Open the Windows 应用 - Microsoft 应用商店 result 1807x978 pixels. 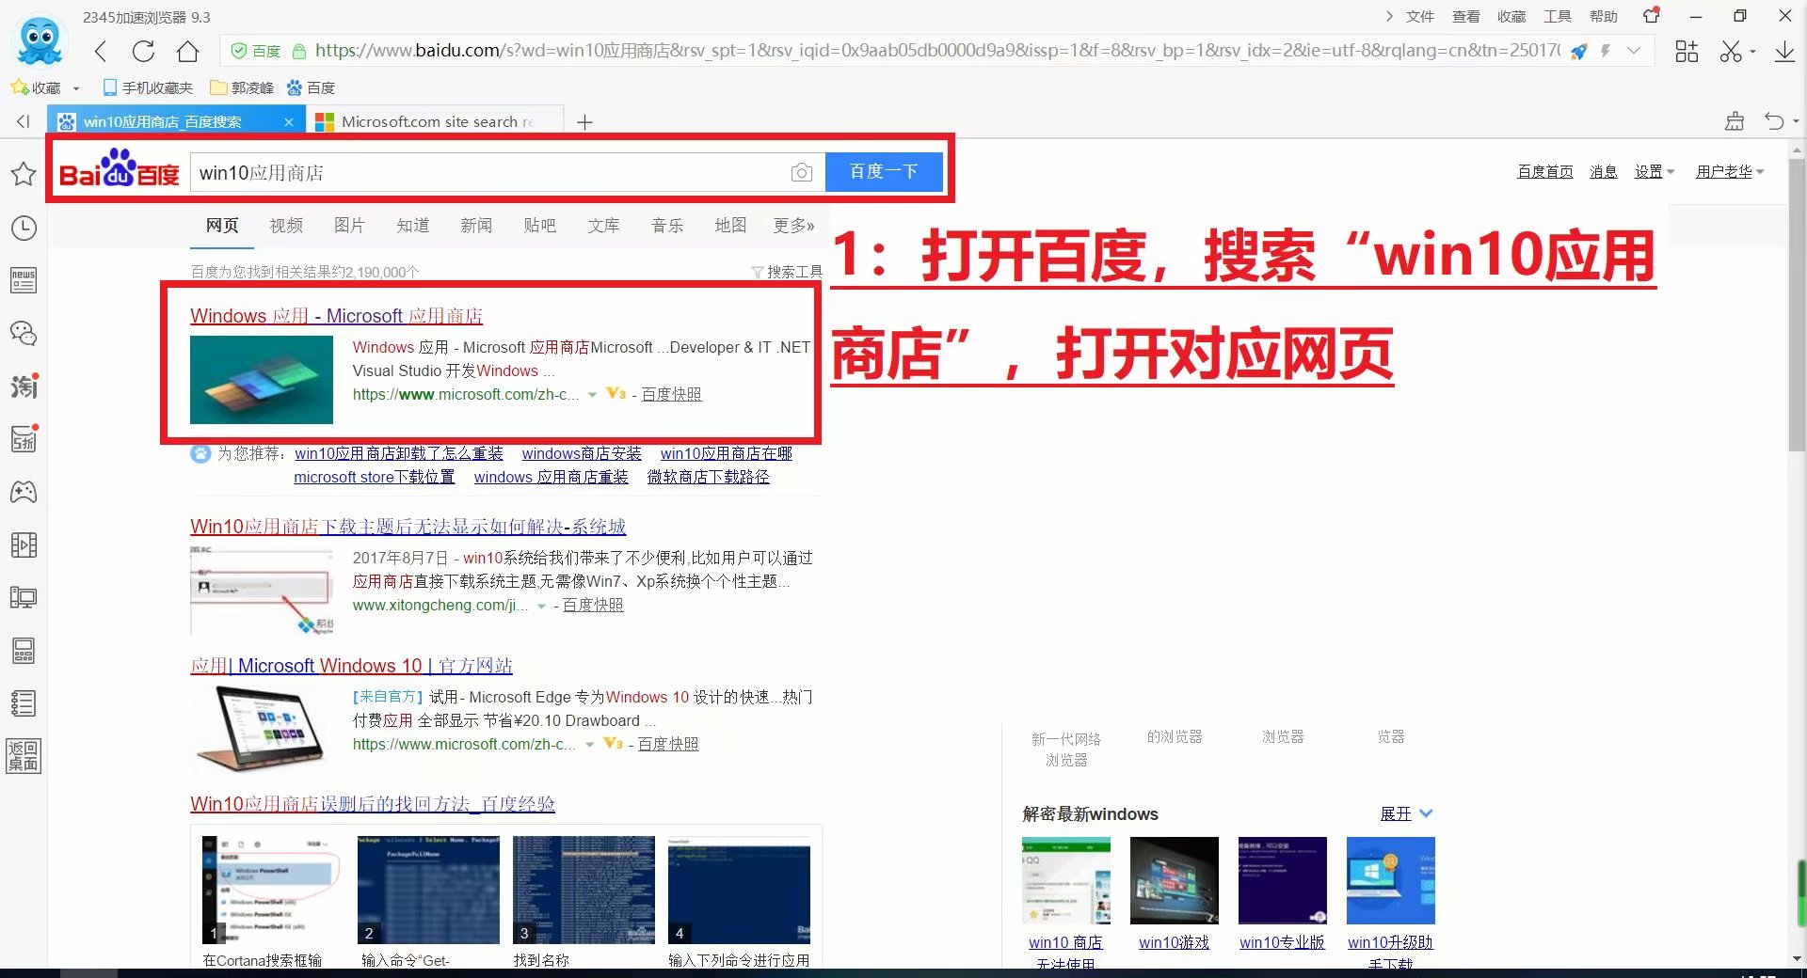pos(336,316)
